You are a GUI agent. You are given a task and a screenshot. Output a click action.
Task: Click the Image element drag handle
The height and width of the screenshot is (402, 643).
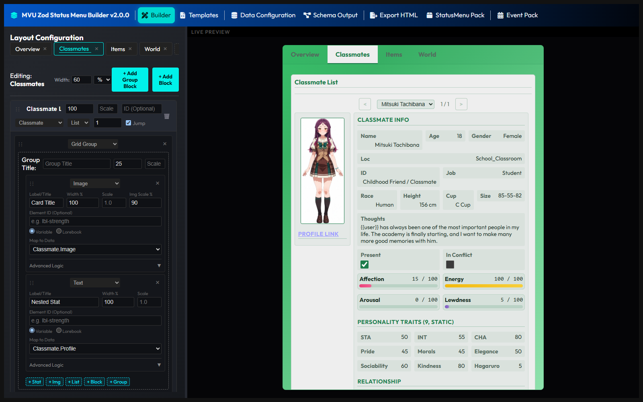[x=32, y=183]
